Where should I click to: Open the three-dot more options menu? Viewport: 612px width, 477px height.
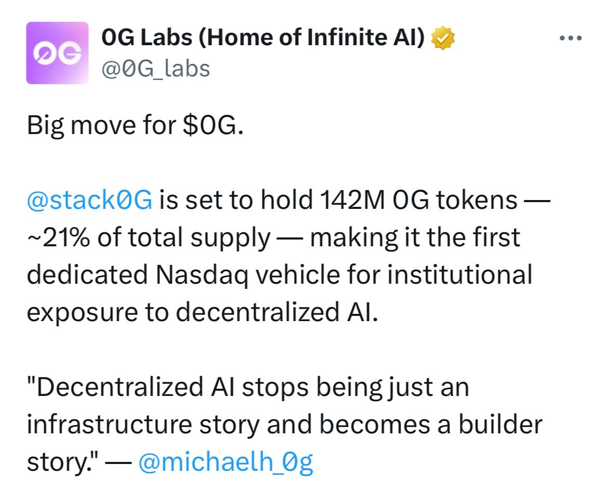coord(571,38)
